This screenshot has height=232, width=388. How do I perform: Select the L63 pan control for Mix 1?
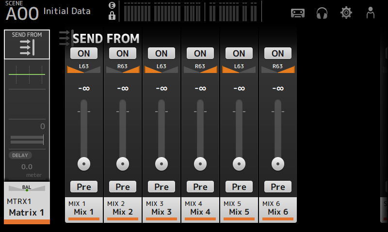click(84, 69)
